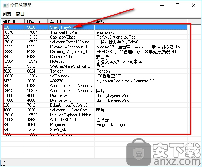This screenshot has width=202, height=167.
Task: Select the ThunderRT6Main class row
Action: [x=95, y=32]
